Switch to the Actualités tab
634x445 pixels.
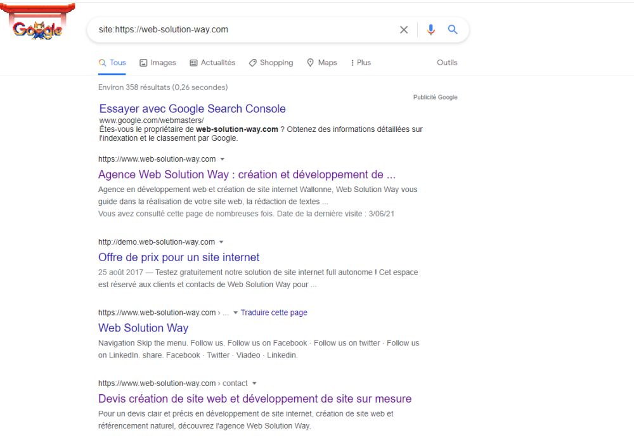coord(212,63)
